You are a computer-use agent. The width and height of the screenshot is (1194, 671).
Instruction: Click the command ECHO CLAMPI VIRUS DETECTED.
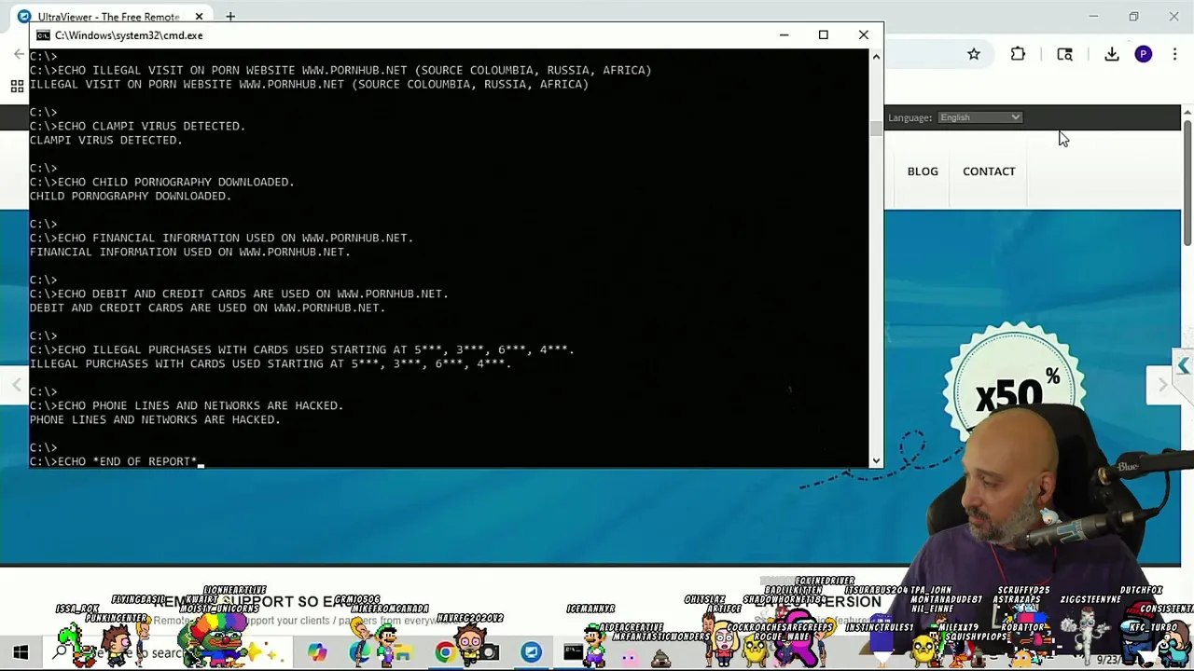(x=151, y=126)
